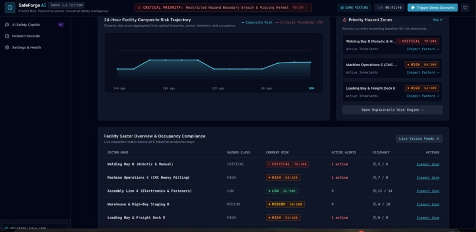Click the Sector Name column header

[118, 152]
